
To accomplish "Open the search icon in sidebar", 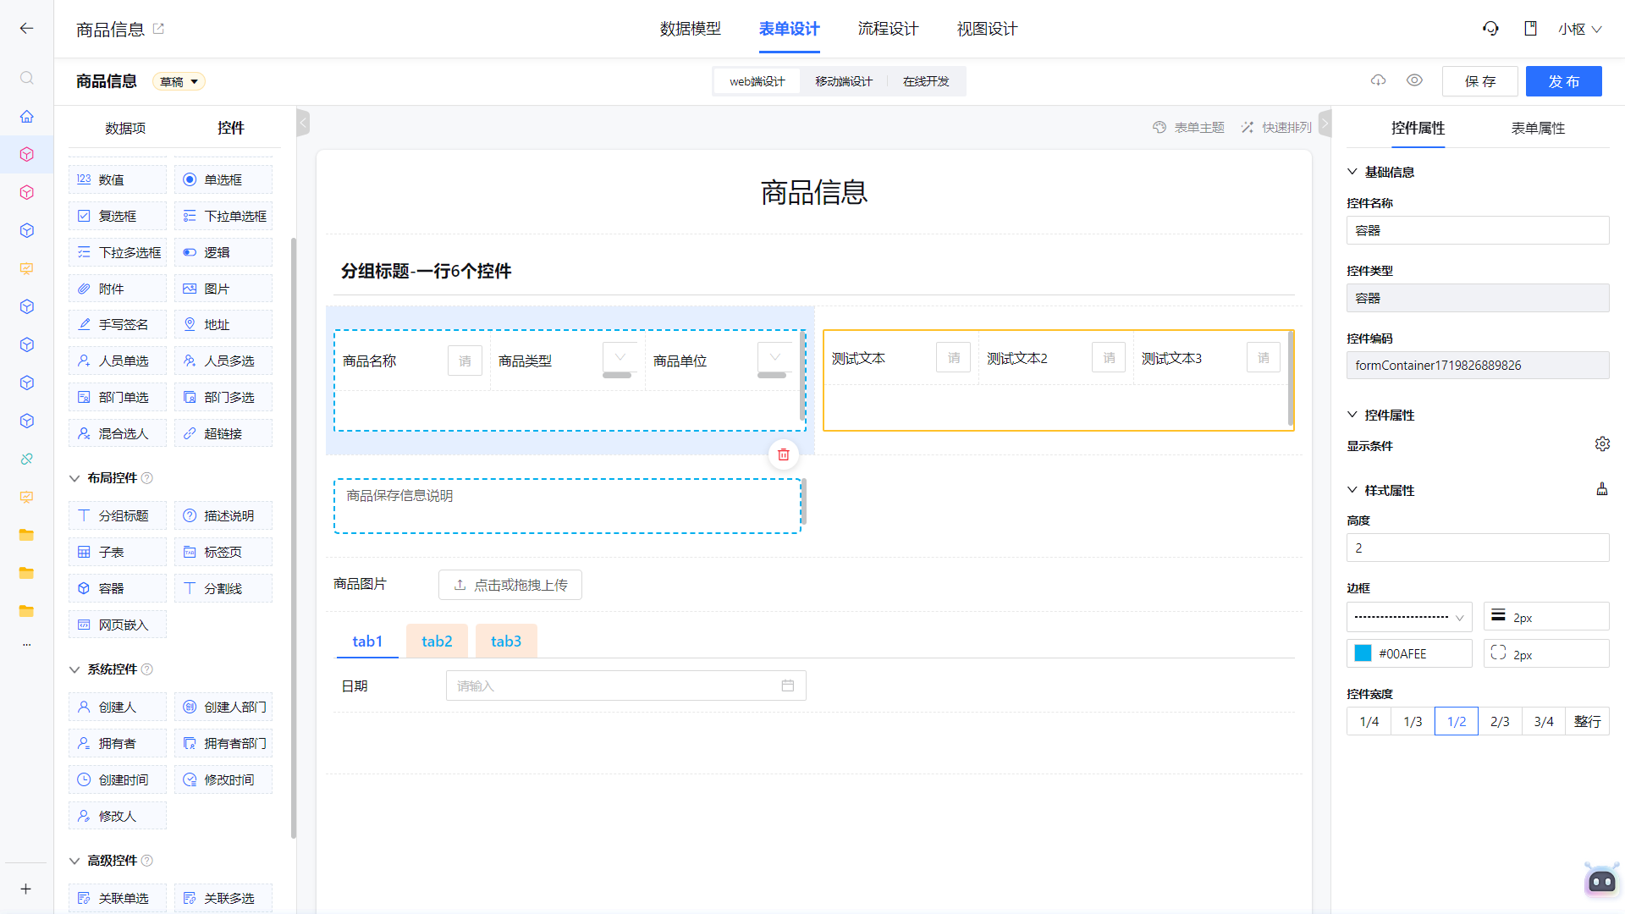I will (x=26, y=78).
